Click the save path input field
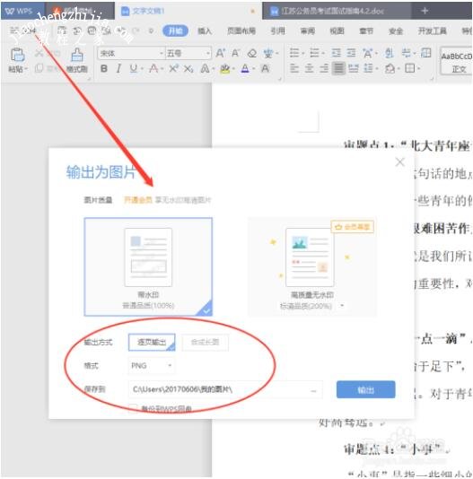Screen dimensions: 473x479 225,390
